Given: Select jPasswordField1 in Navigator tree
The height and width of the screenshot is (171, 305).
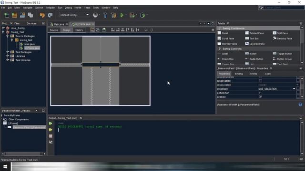Looking at the screenshot, I should (x=30, y=127).
